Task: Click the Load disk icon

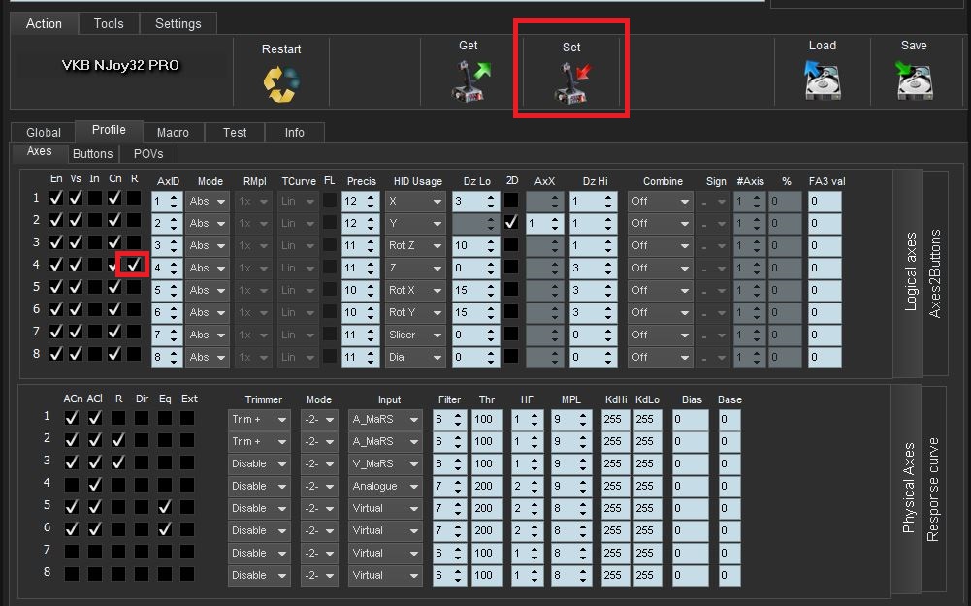Action: (822, 80)
